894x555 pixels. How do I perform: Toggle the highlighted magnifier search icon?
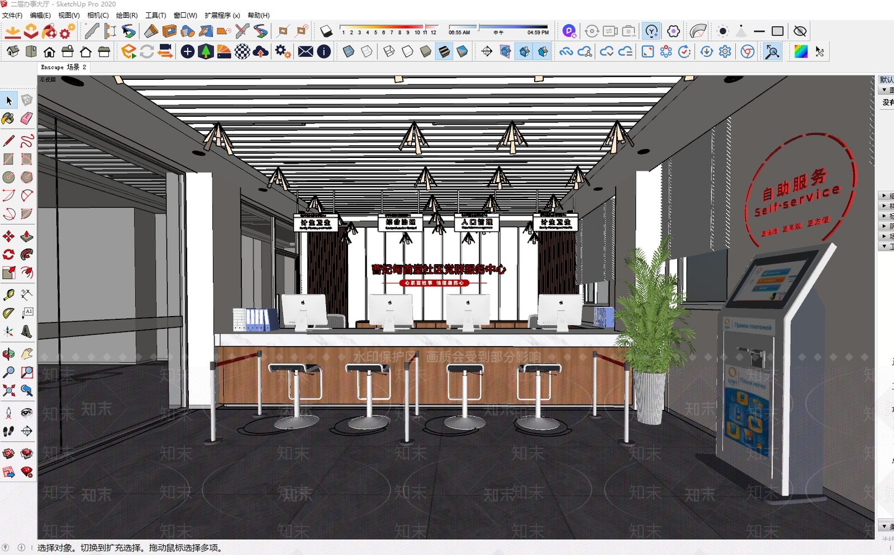(772, 52)
